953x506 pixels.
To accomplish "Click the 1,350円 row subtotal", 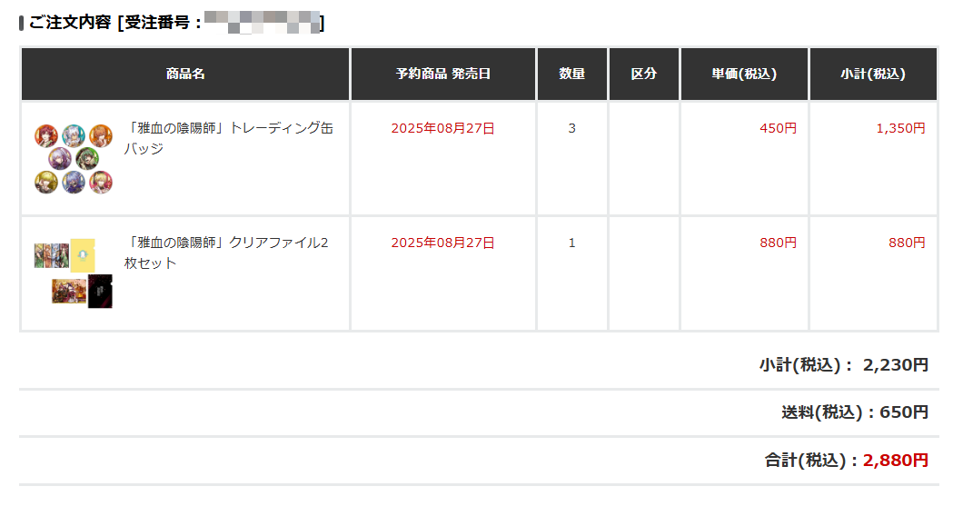I will coord(900,128).
